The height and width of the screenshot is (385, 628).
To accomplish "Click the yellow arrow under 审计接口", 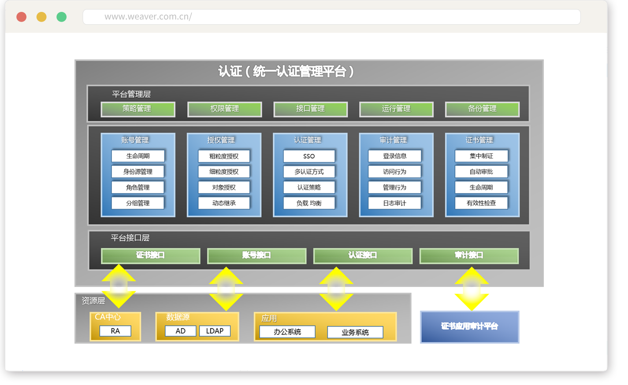I will (471, 289).
